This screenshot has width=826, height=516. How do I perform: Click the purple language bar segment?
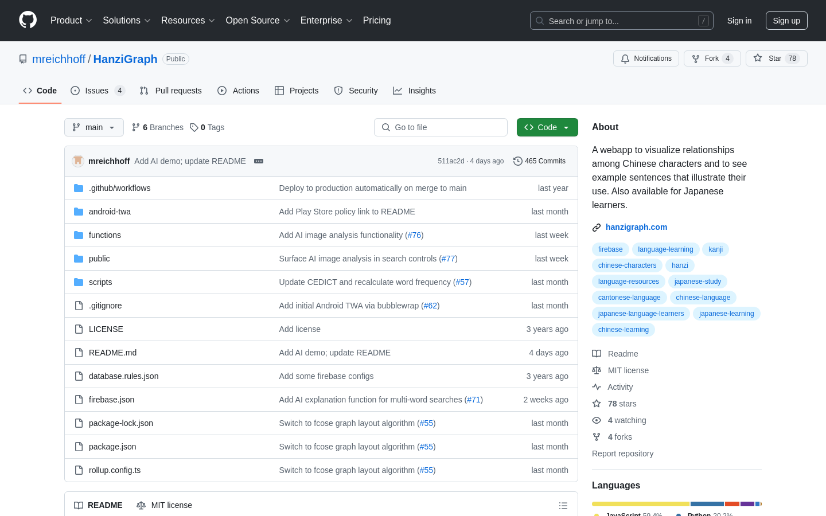[747, 504]
